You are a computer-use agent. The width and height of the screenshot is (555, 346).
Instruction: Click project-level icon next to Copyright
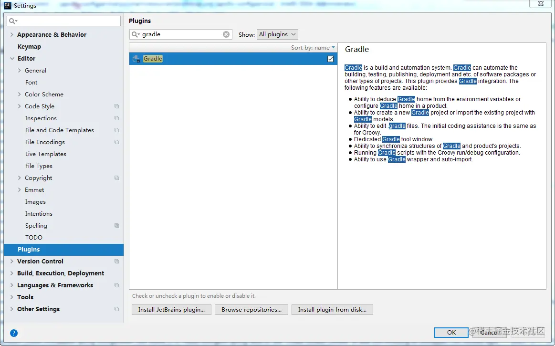tap(117, 178)
